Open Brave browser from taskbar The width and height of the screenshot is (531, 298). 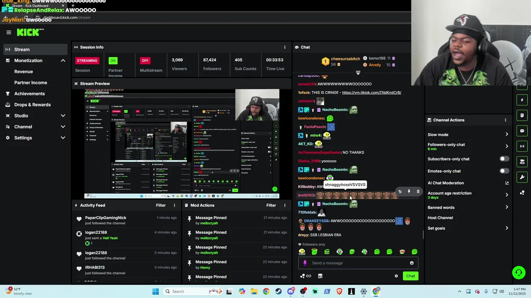tap(339, 291)
